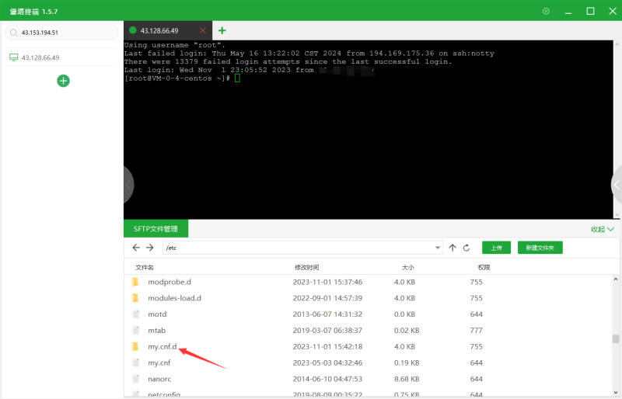Screen dimensions: 622x399
Task: Click the terminal scroll-up arrow
Action: coord(617,43)
